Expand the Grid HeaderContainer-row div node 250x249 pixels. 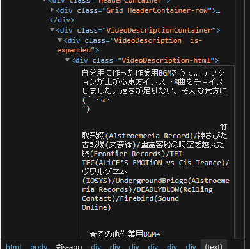[52, 10]
